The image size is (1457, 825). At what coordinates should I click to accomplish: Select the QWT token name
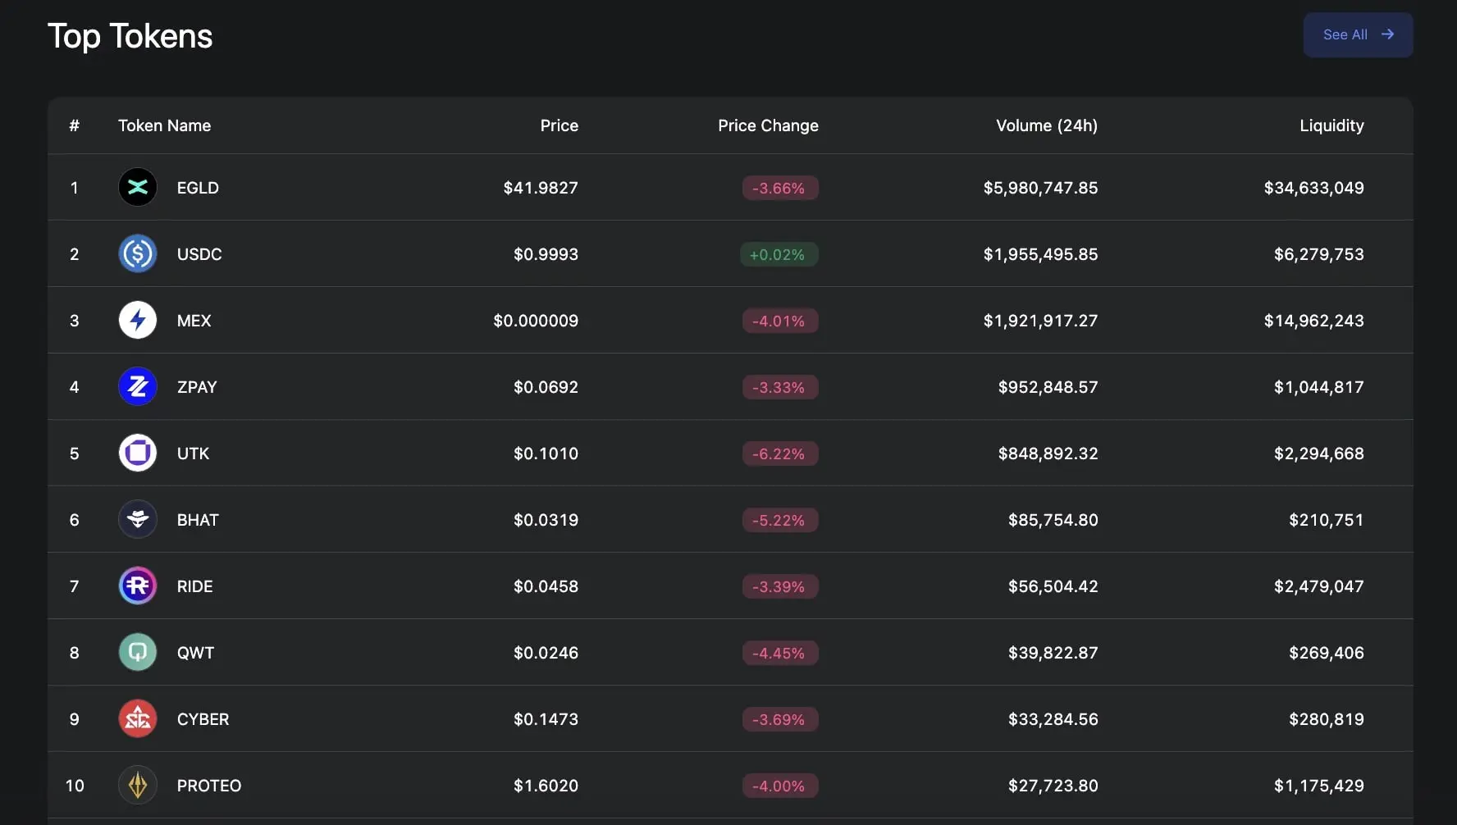point(195,653)
